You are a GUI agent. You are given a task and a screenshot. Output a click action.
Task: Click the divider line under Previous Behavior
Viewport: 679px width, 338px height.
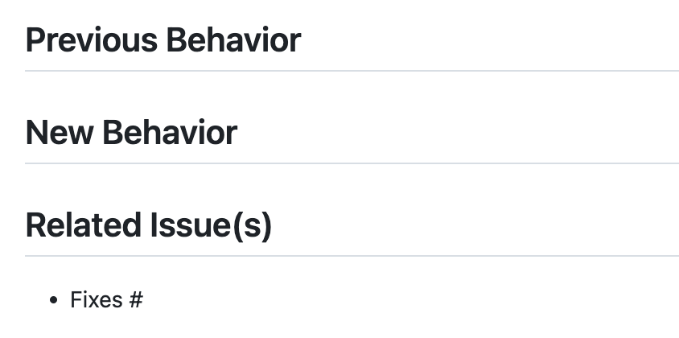[x=352, y=71]
